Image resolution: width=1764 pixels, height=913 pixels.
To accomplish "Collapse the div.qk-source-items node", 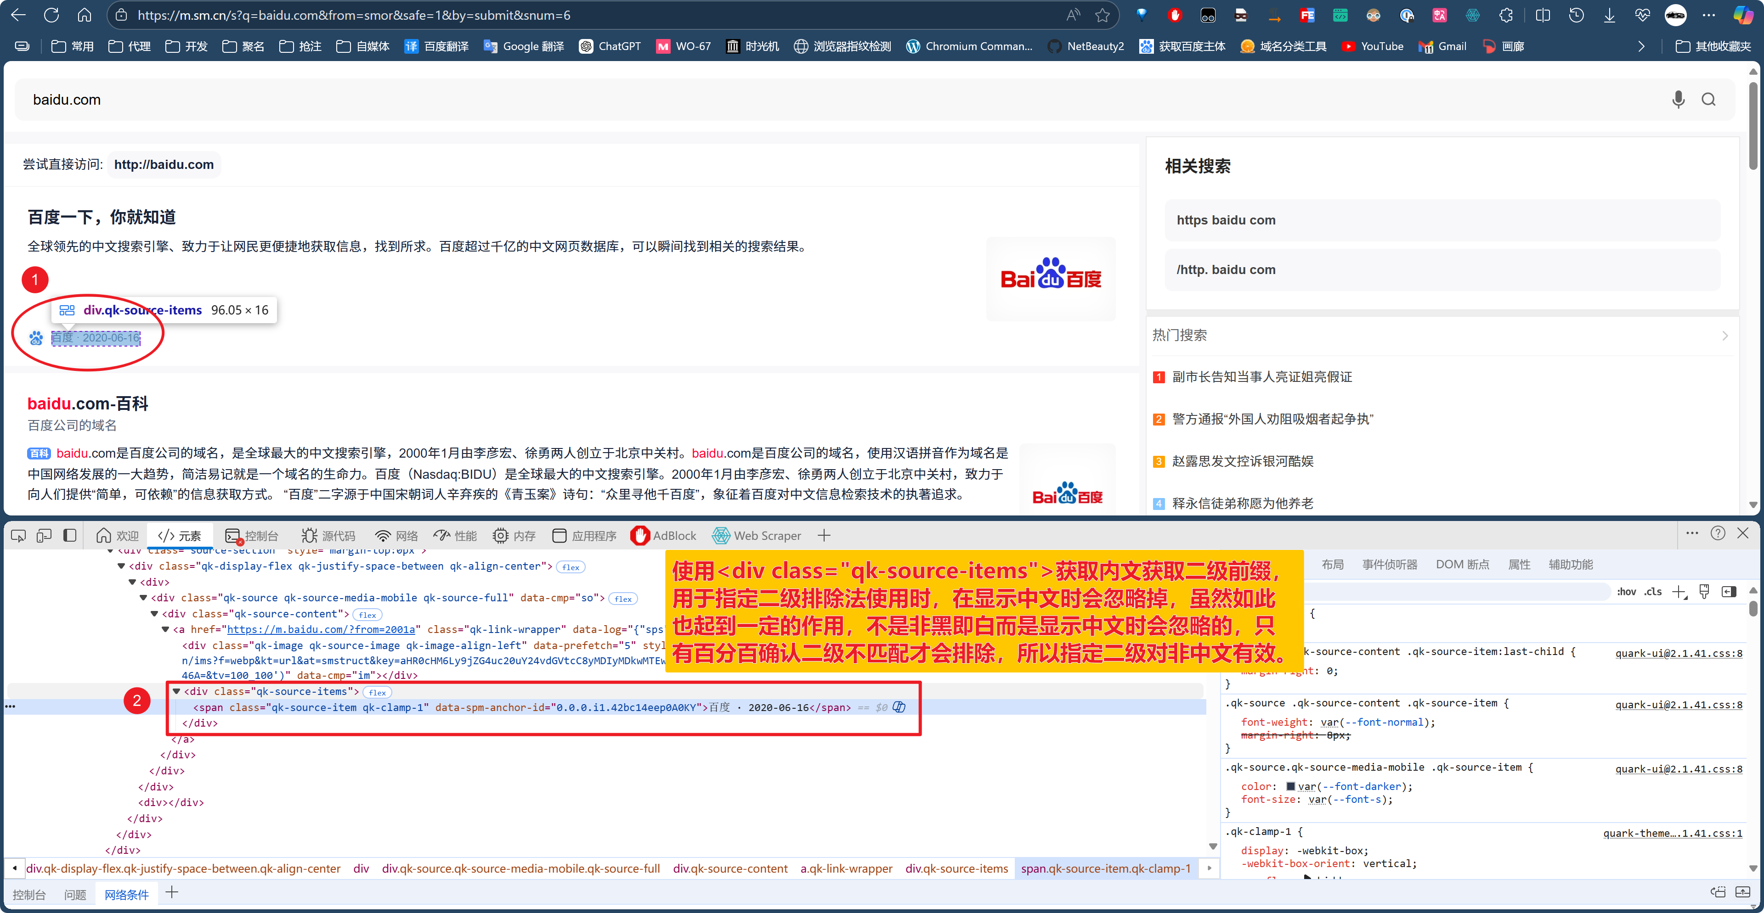I will pos(177,691).
